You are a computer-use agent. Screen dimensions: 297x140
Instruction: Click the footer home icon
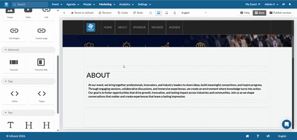tap(247, 136)
